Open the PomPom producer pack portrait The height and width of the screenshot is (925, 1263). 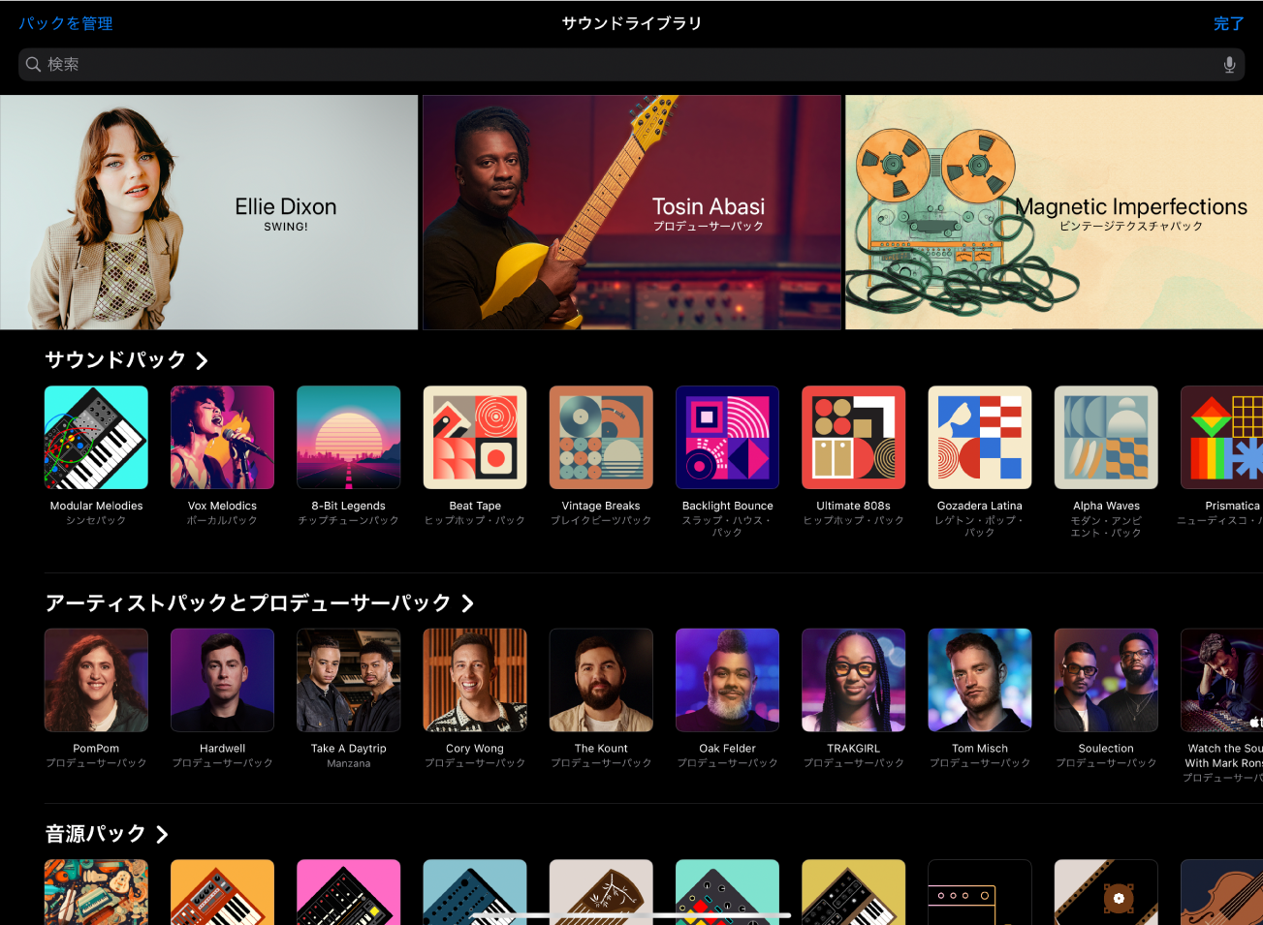click(x=96, y=680)
